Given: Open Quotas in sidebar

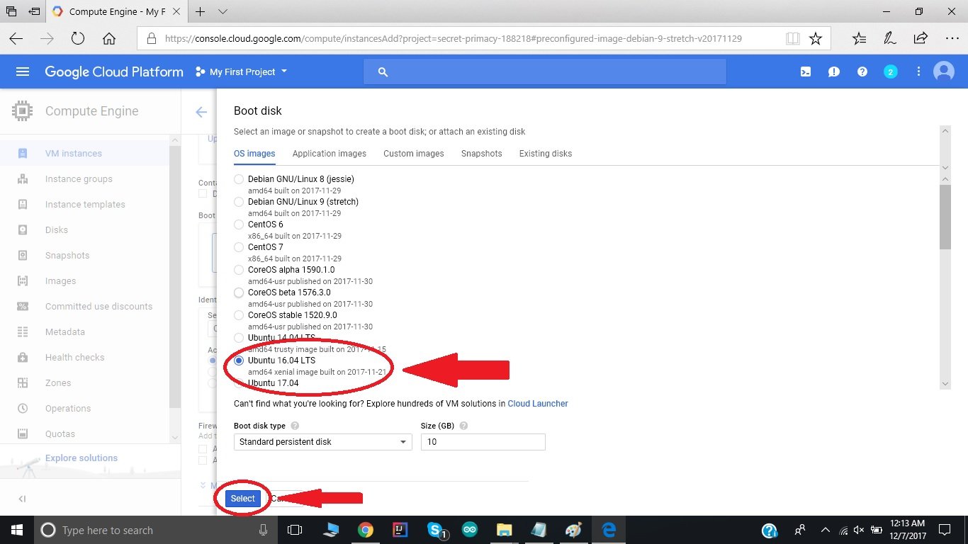Looking at the screenshot, I should (x=60, y=433).
